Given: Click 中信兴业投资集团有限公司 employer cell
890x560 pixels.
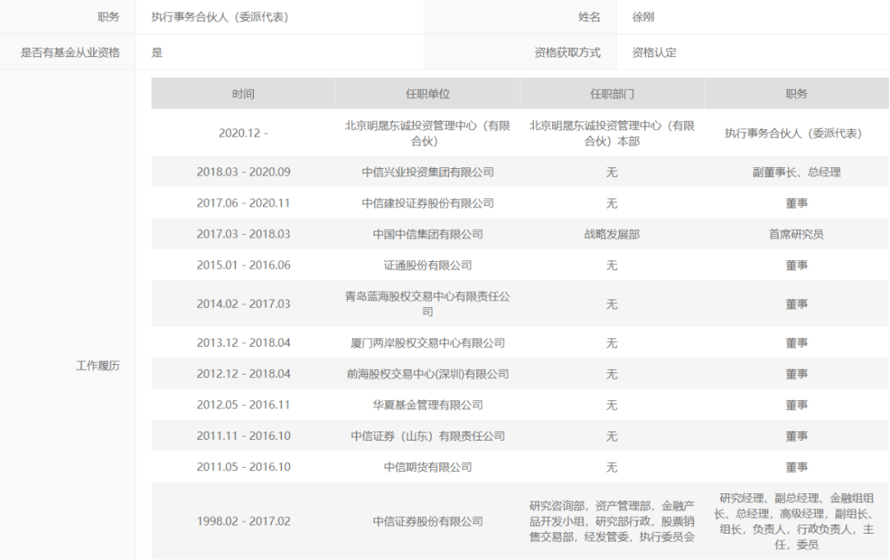Looking at the screenshot, I should pyautogui.click(x=428, y=172).
